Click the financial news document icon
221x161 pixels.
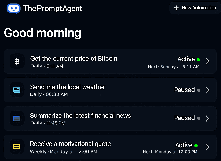(x=17, y=118)
